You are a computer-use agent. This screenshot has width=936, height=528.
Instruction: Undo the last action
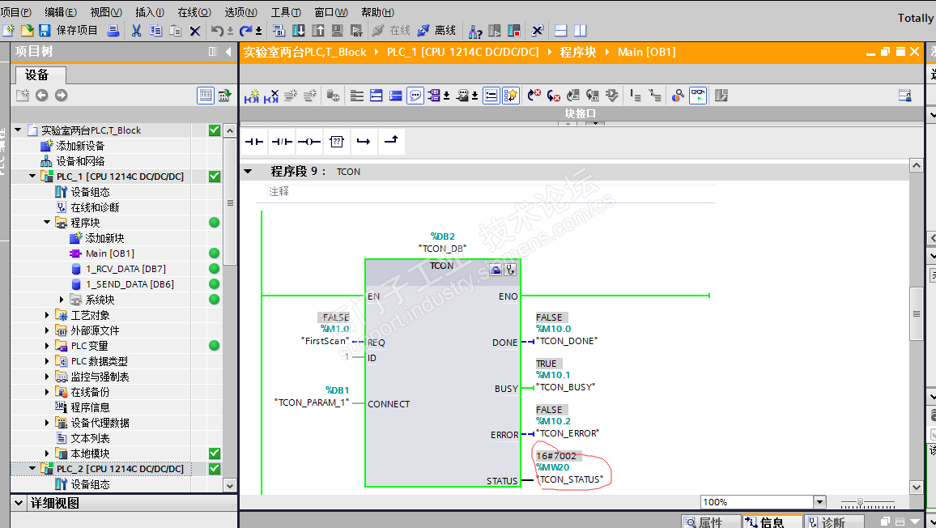[217, 31]
